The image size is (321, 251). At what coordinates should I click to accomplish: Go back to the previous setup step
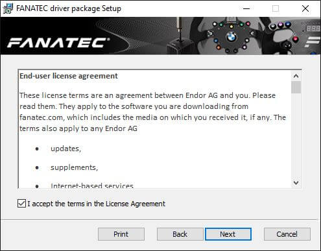point(180,234)
